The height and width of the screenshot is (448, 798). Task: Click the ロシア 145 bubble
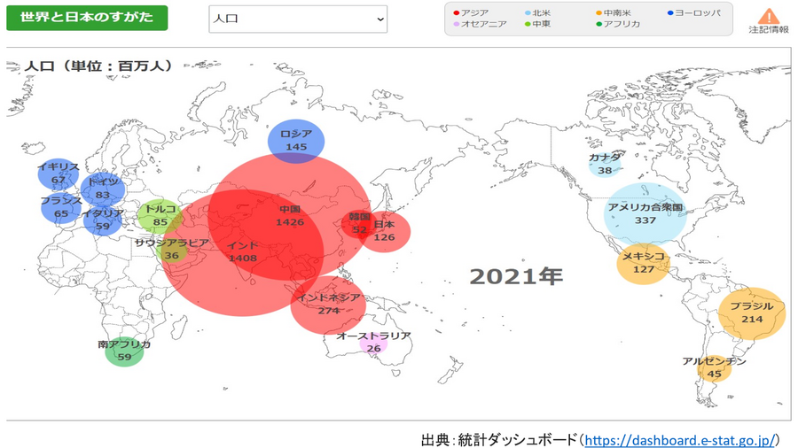[296, 141]
